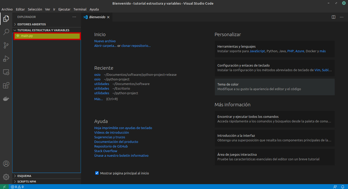Open the Herramientas y lenguajes card
The image size is (348, 189).
pos(275,49)
